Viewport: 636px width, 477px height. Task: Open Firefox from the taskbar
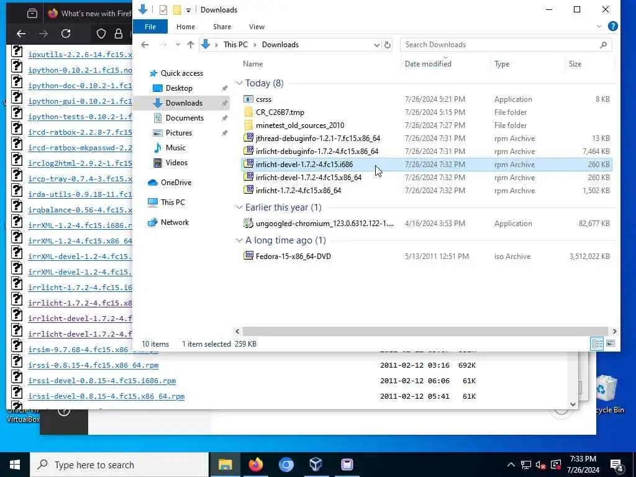pyautogui.click(x=255, y=465)
